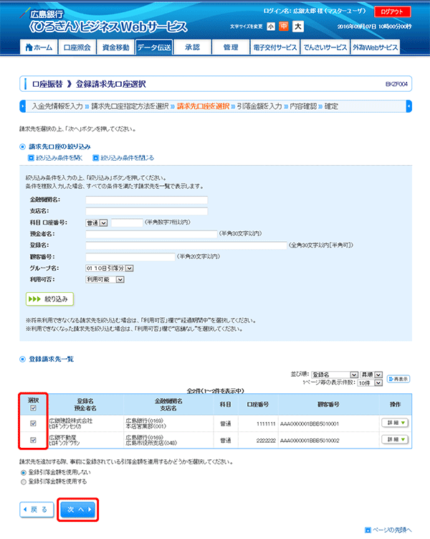Click customer number AAA0000001BBB5010002

coord(310,441)
